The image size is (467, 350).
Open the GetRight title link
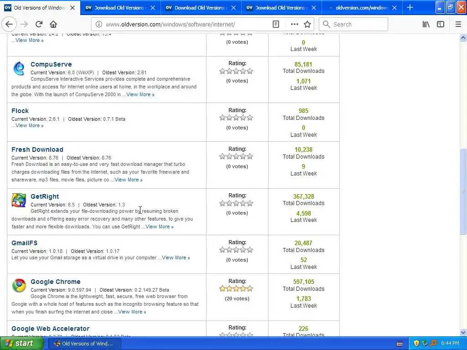(x=45, y=196)
